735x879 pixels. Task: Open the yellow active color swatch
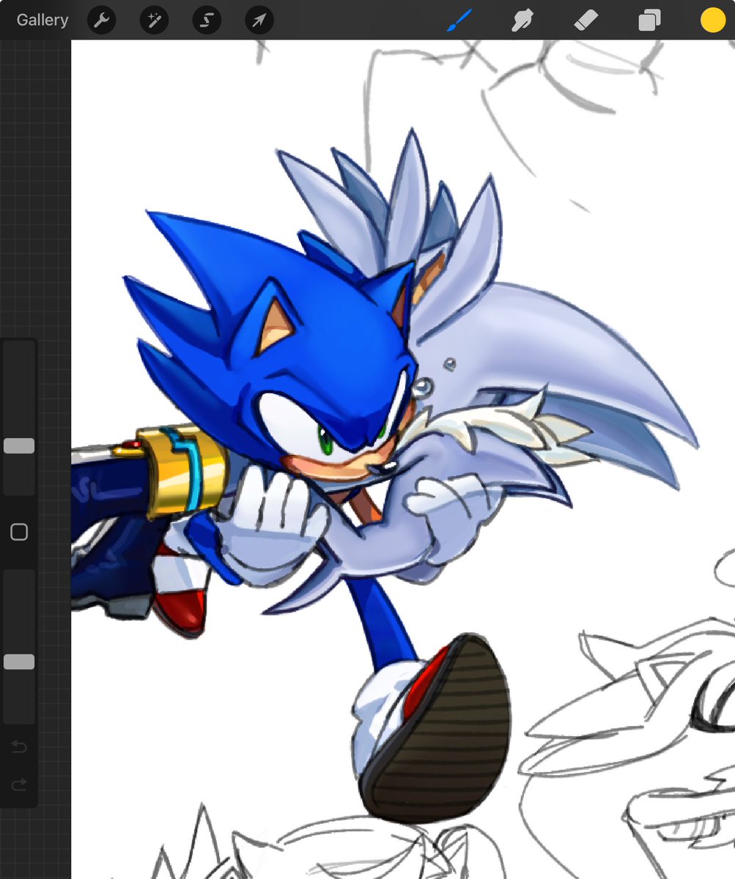click(x=712, y=21)
